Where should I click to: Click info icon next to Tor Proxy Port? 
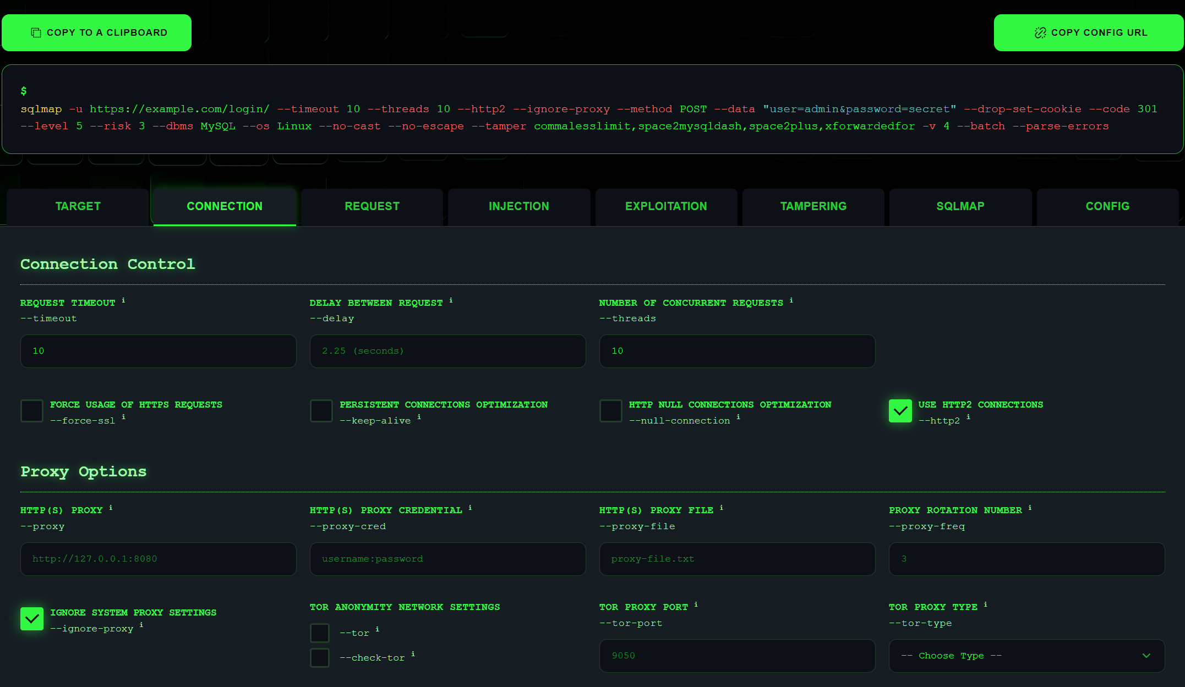(x=696, y=604)
